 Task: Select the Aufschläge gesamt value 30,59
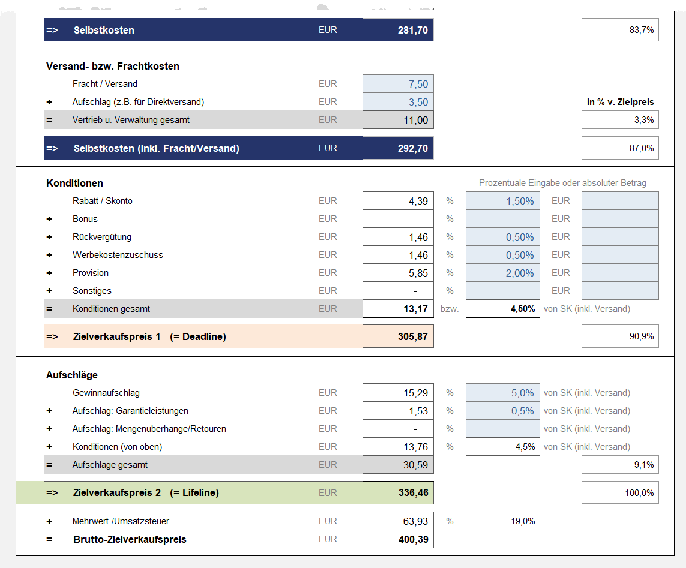tap(398, 465)
